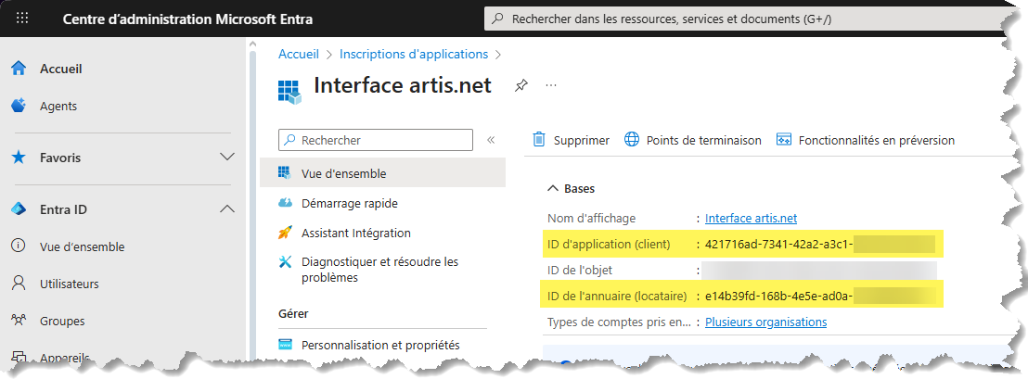Expand the Favoris section

click(226, 158)
